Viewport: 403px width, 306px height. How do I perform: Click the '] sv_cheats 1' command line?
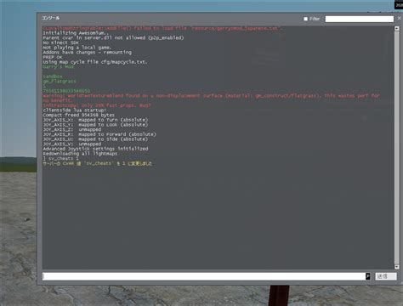pos(60,158)
